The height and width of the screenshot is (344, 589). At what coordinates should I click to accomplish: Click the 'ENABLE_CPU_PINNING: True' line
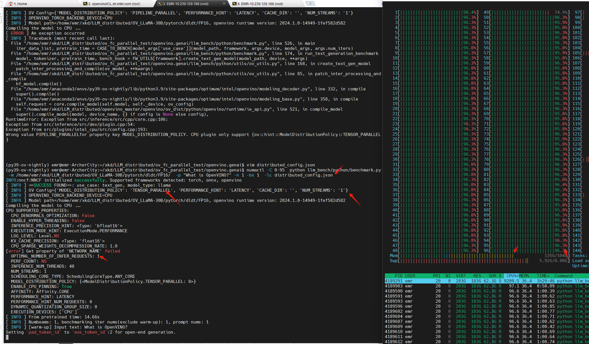(41, 287)
